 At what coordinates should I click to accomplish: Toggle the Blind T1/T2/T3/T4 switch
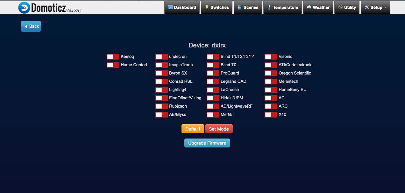[x=213, y=57]
